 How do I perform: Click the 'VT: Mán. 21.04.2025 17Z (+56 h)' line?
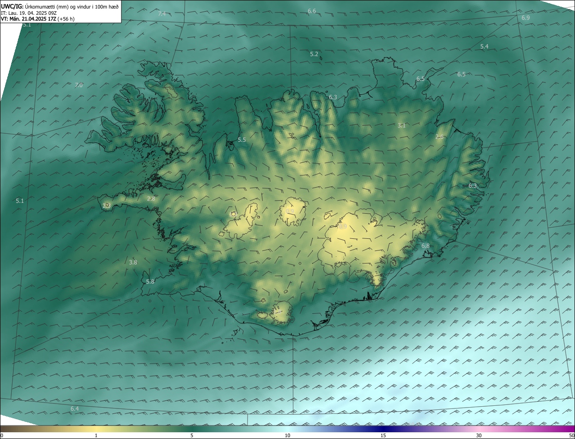(38, 19)
